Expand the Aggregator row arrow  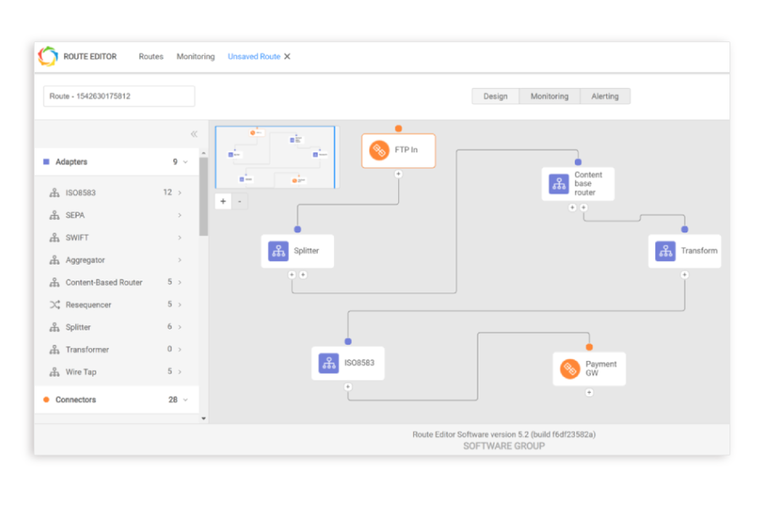click(x=179, y=260)
